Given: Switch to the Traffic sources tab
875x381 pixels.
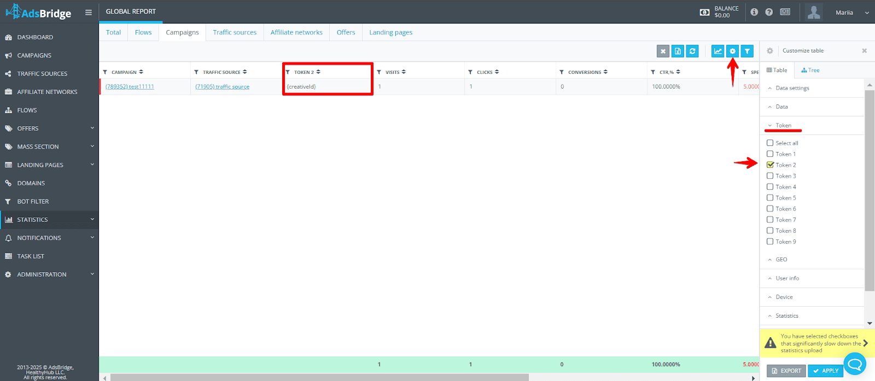Looking at the screenshot, I should [x=235, y=32].
